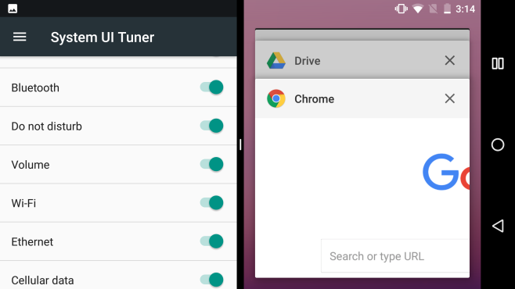The image size is (515, 289).
Task: Disable the Wi-Fi switch
Action: [x=212, y=202]
